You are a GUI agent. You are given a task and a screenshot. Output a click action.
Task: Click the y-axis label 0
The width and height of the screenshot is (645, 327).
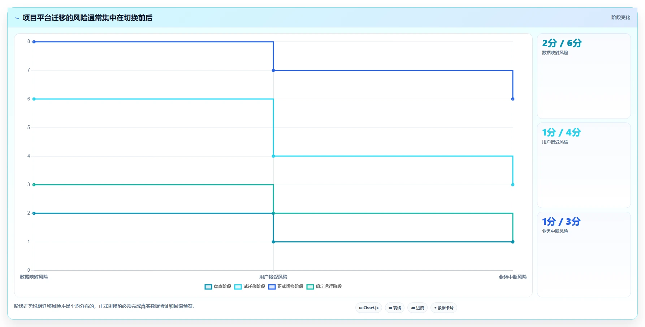pos(29,270)
